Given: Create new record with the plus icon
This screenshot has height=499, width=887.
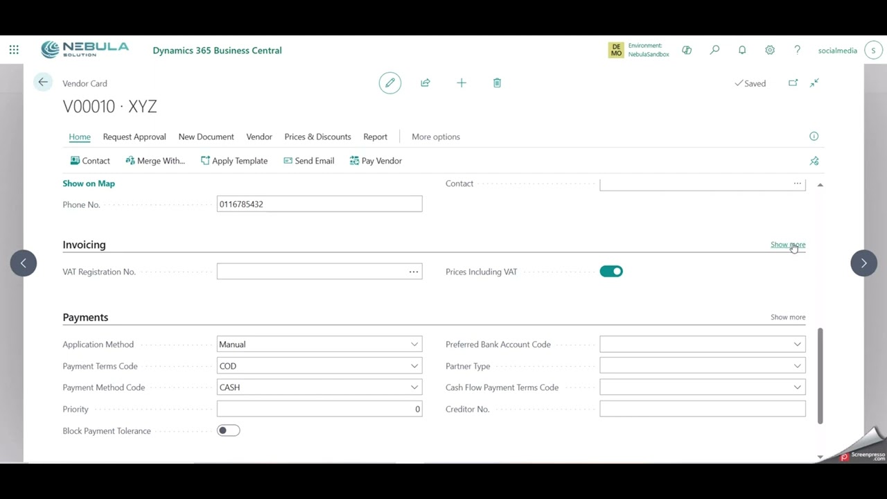Looking at the screenshot, I should (462, 83).
